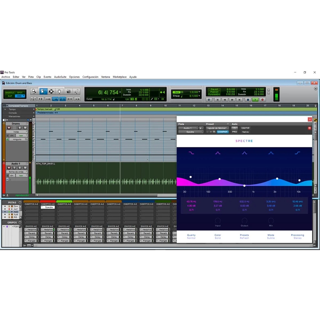Click the COMPAR button in plugin
This screenshot has width=320, height=320.
coord(222,132)
